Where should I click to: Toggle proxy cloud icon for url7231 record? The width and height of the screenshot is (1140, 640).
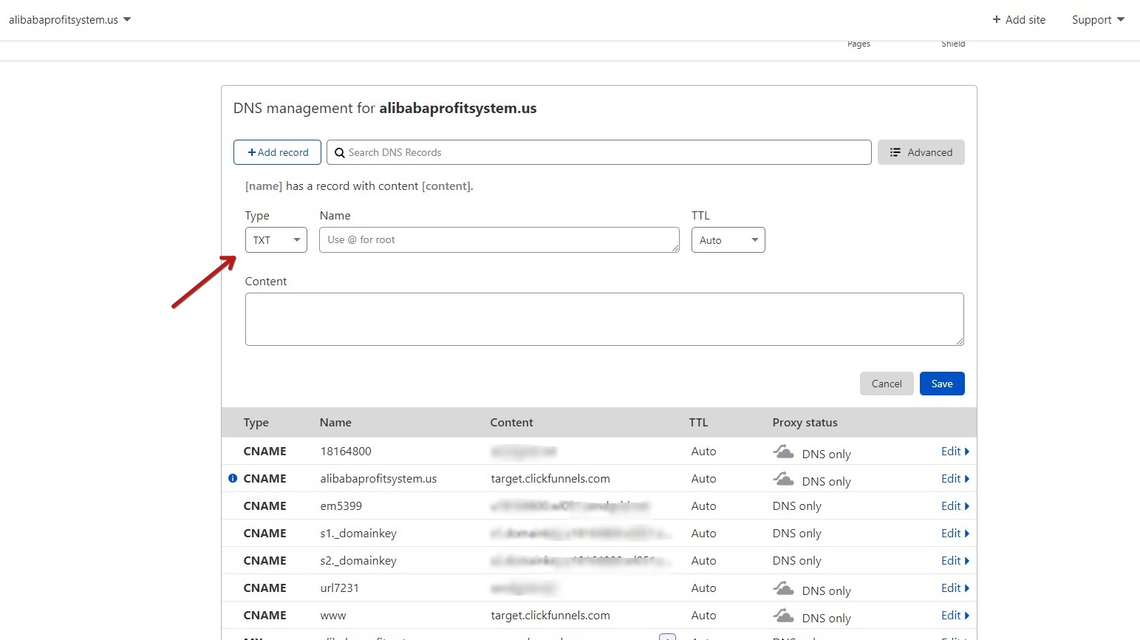point(783,588)
